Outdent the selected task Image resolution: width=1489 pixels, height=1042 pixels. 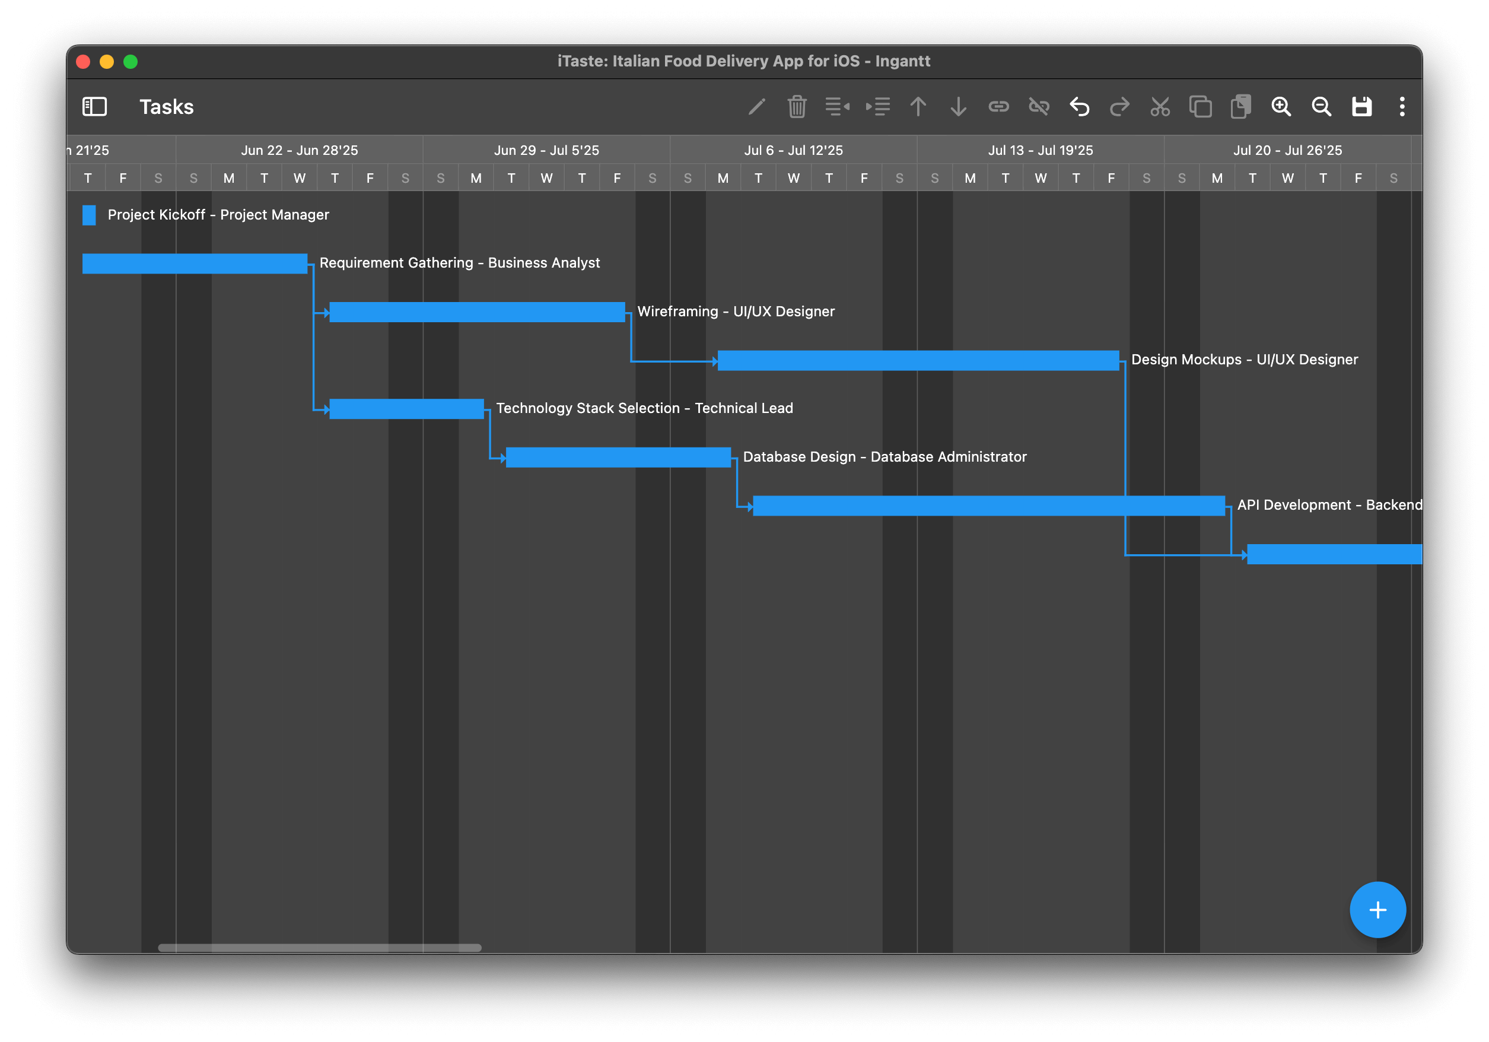[x=837, y=106]
